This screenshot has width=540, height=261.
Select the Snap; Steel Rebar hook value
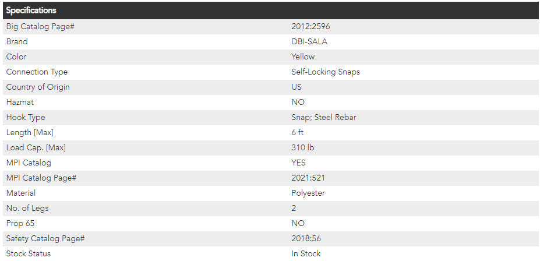(324, 117)
